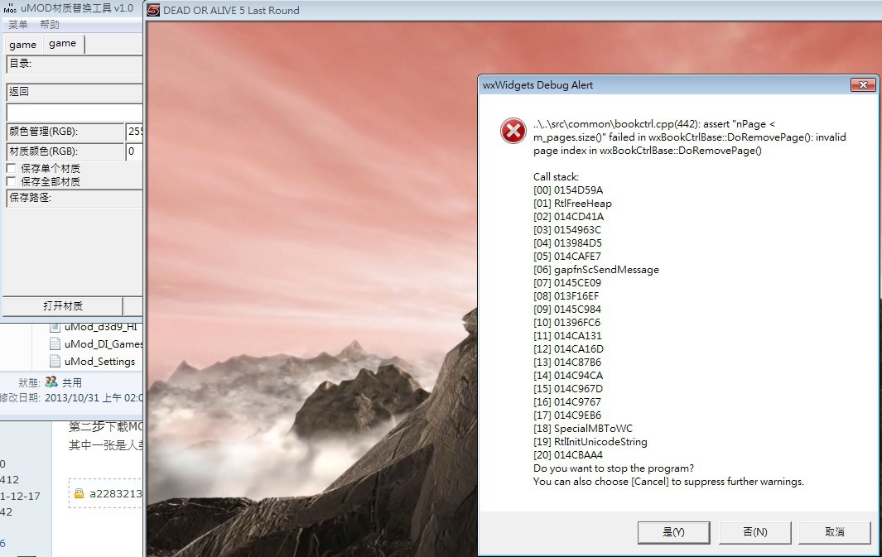Click the 颜色管理(RGB) value field
Viewport: 882px width, 557px height.
coord(134,132)
